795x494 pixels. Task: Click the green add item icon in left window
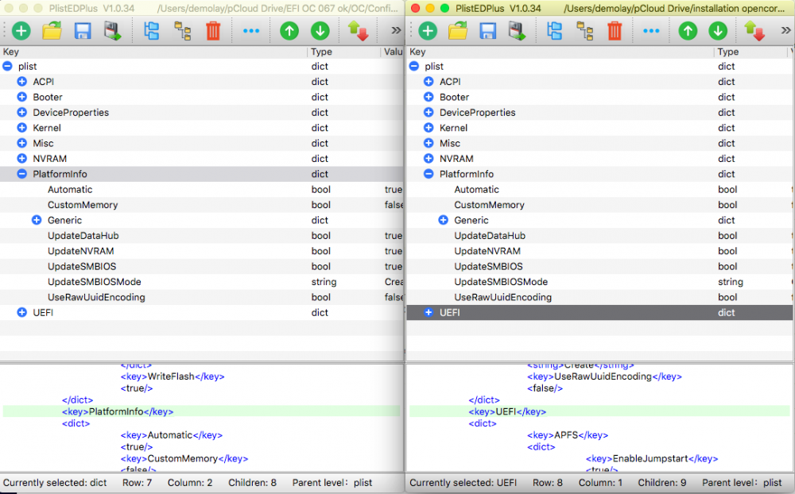click(x=21, y=31)
